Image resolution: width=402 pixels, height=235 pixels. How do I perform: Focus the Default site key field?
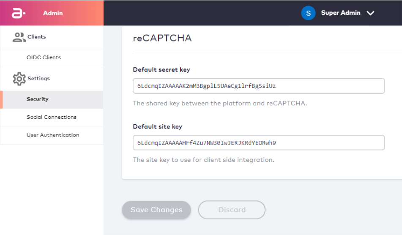(259, 143)
